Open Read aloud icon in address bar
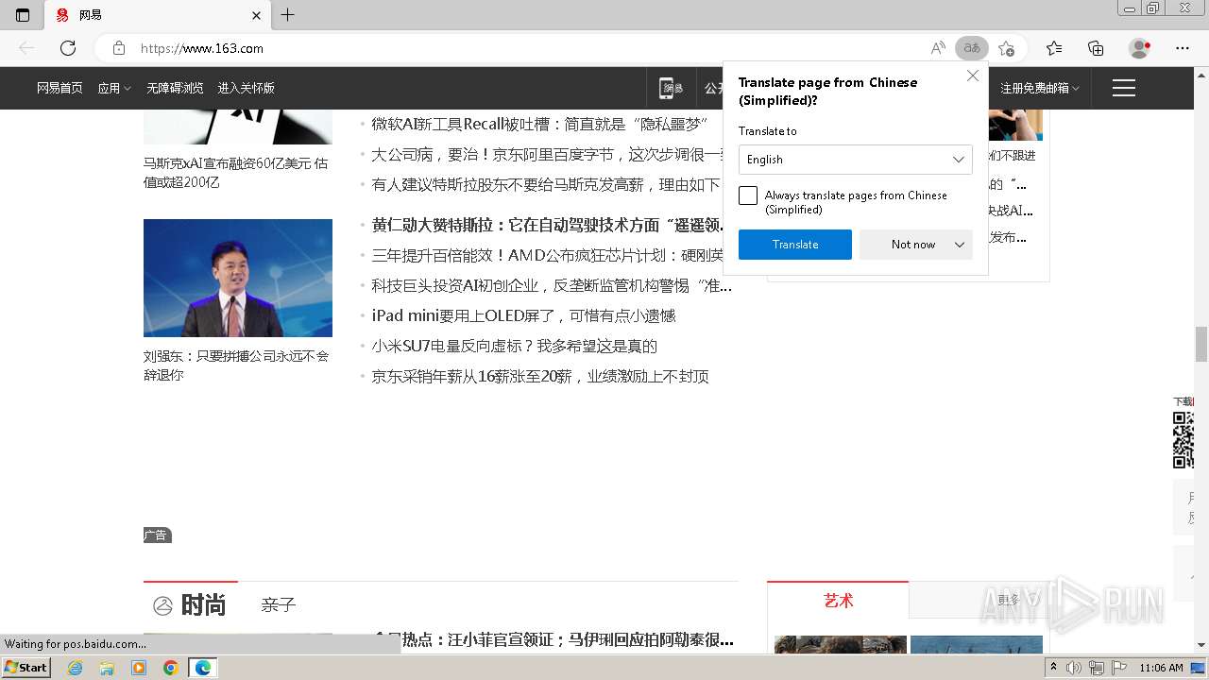Image resolution: width=1209 pixels, height=680 pixels. (938, 48)
